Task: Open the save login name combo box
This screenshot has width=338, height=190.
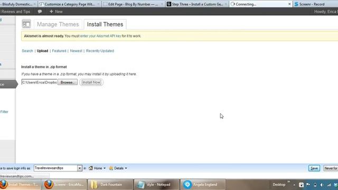Action: click(x=58, y=168)
